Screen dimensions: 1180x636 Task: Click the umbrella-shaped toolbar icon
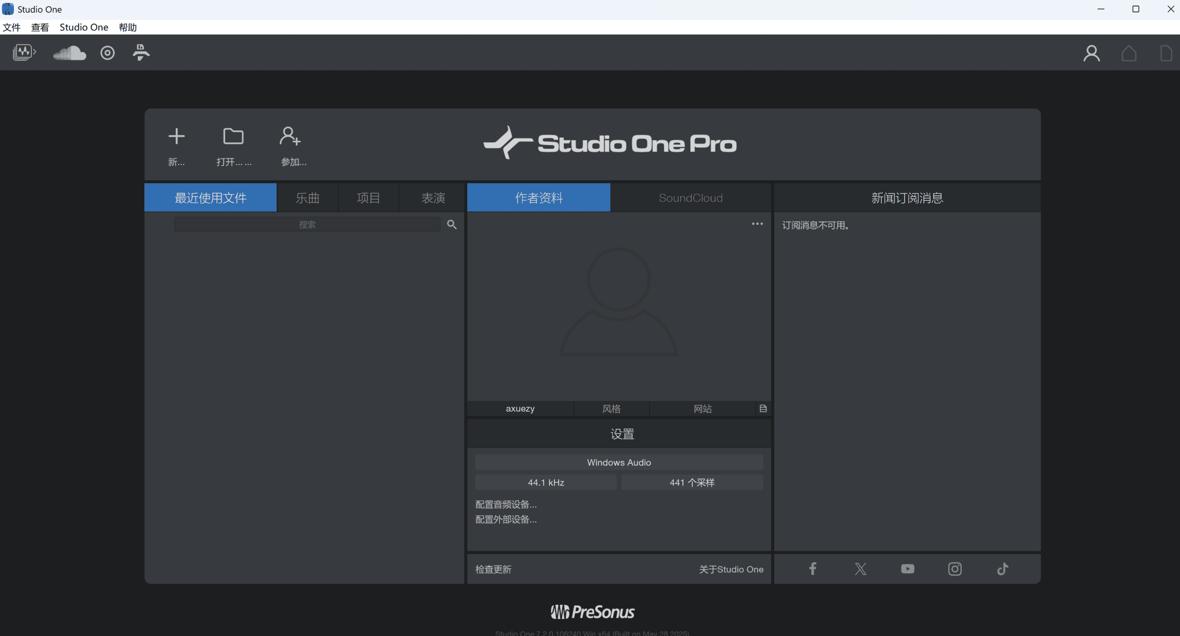click(141, 53)
